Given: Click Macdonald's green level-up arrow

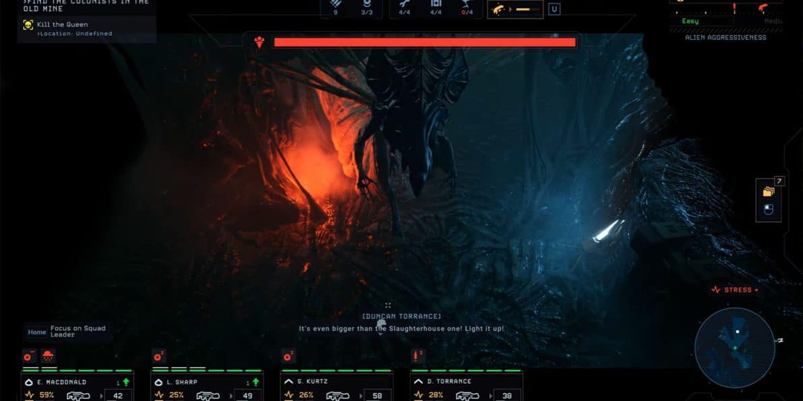Looking at the screenshot, I should (x=125, y=382).
